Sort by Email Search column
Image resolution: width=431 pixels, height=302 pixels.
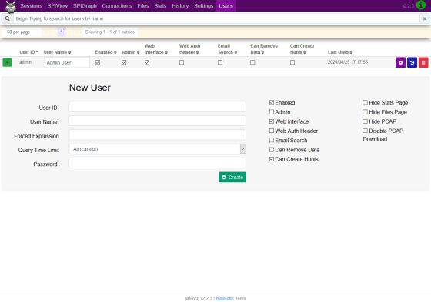tap(227, 49)
